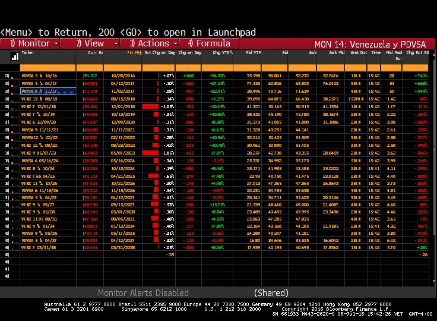
Task: Select the VENZ 7 12/01/18 ticker
Action: click(x=39, y=106)
